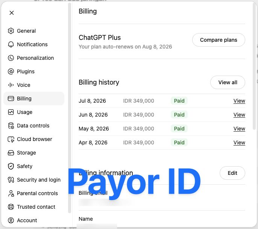Click the Security and login keys icon
Viewport: 258px width, 229px height.
click(x=11, y=180)
